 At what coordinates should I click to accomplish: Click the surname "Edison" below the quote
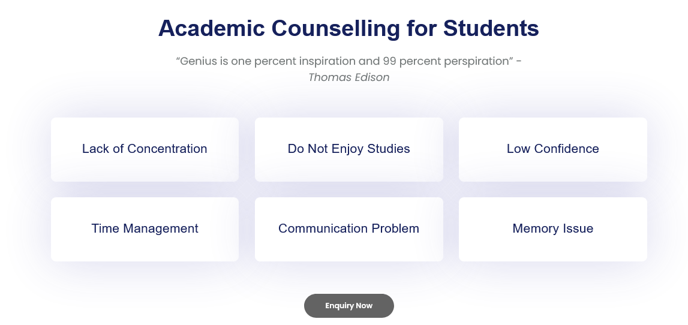pos(371,77)
